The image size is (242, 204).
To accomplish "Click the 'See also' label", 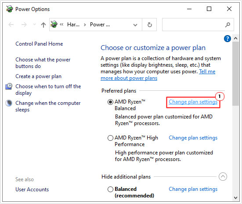I will [25, 179].
